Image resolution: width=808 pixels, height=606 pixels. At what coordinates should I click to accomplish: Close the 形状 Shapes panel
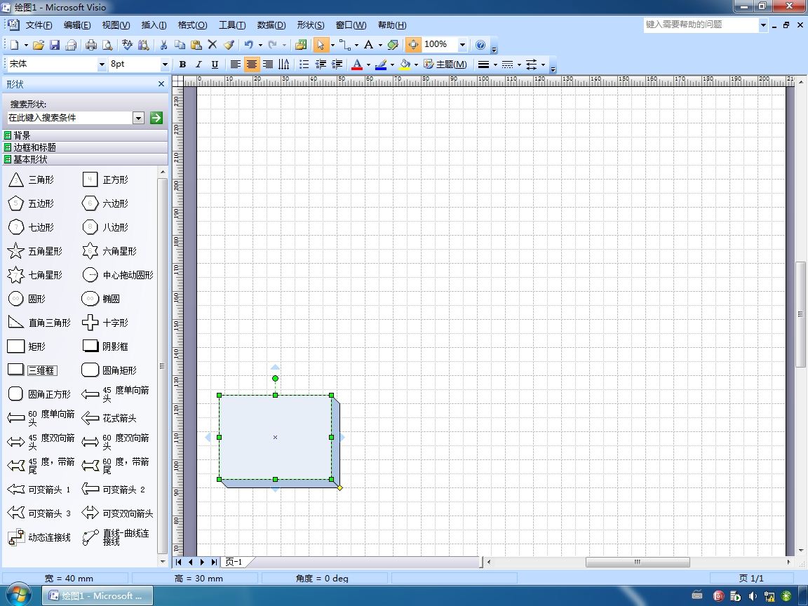[x=161, y=84]
